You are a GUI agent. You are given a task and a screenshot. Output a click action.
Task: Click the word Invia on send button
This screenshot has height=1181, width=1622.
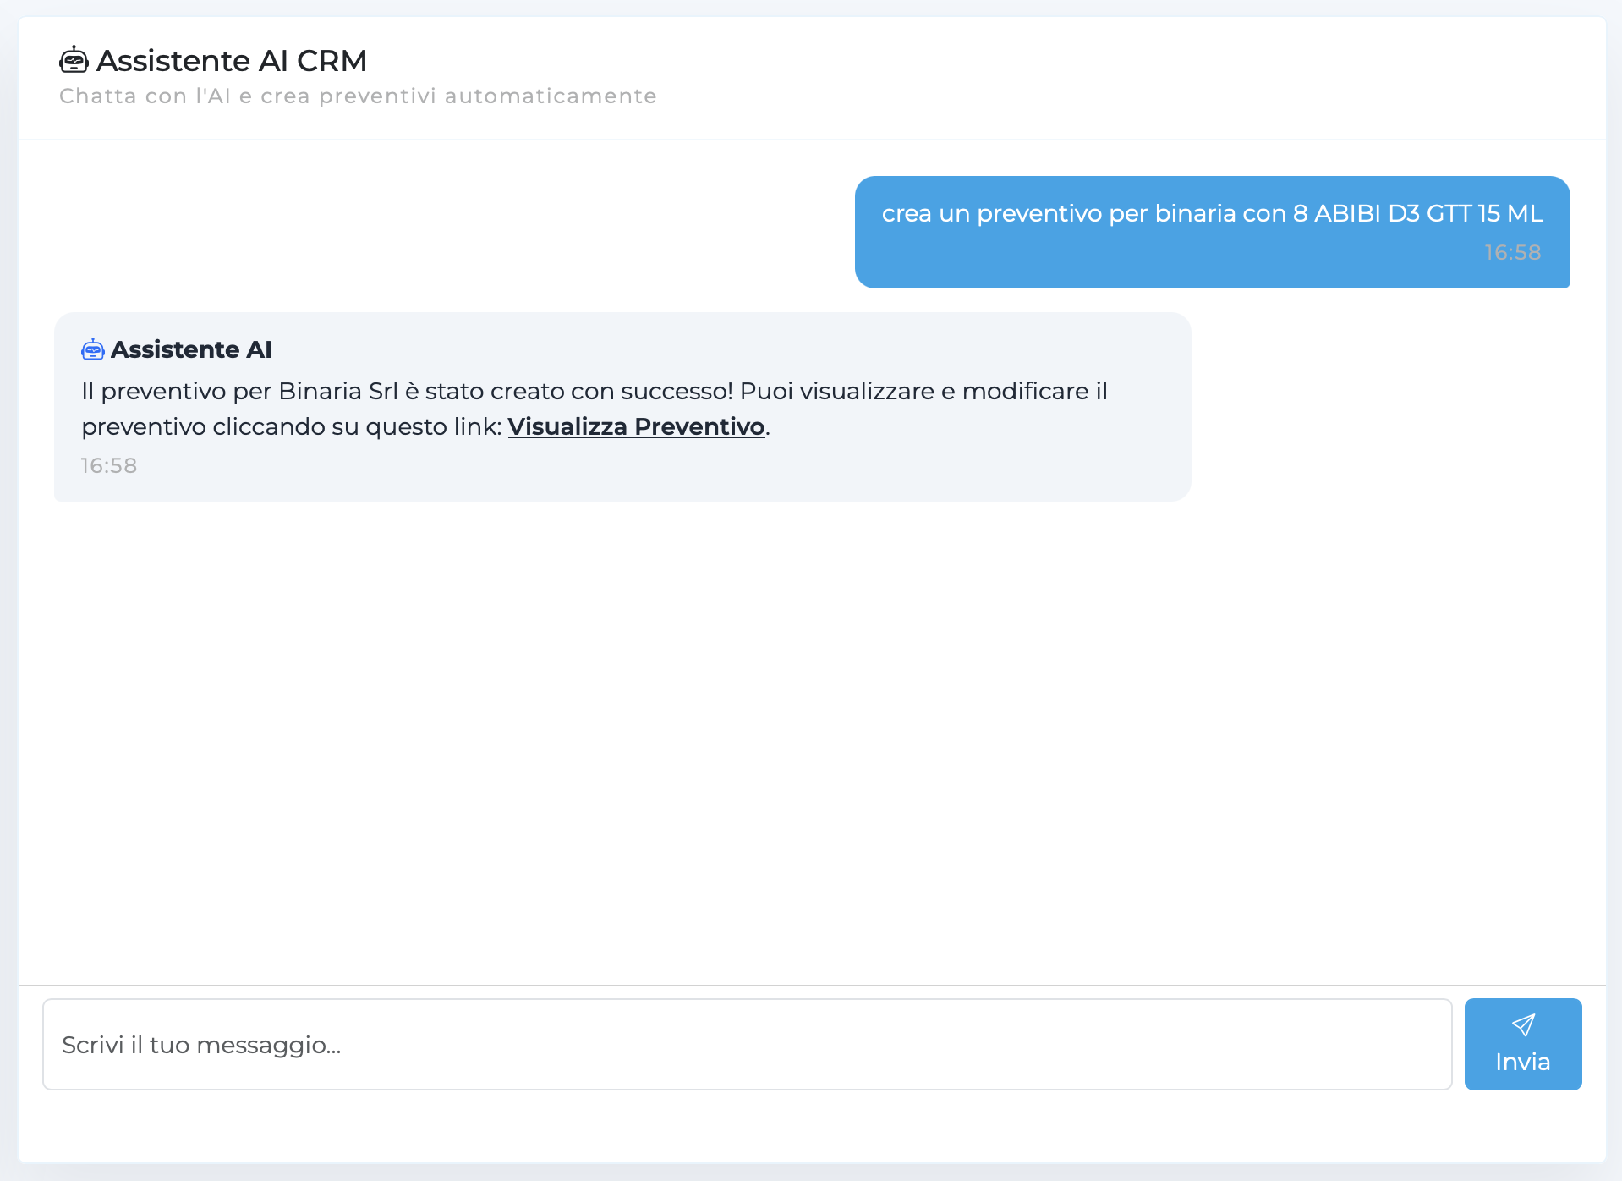(x=1523, y=1062)
